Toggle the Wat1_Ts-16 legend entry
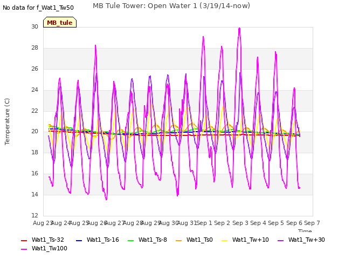 (x=97, y=240)
